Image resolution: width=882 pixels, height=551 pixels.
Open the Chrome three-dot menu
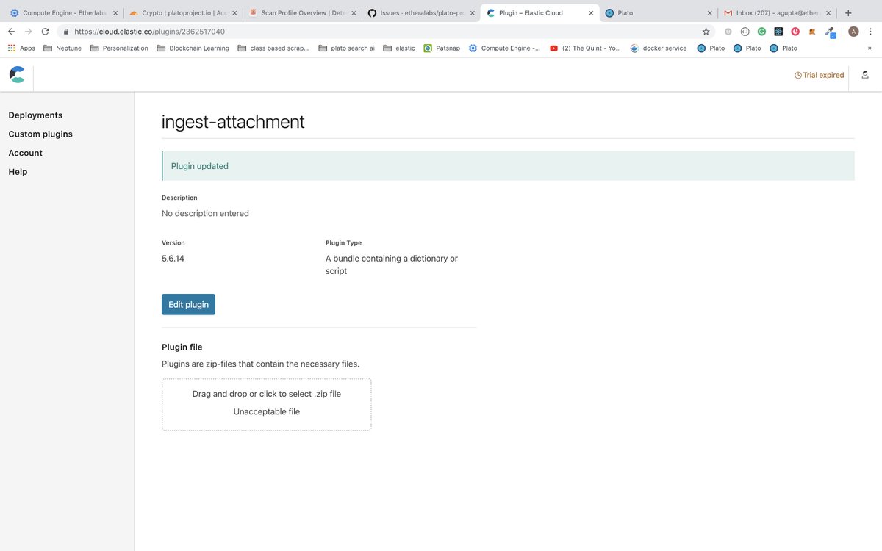[x=871, y=32]
